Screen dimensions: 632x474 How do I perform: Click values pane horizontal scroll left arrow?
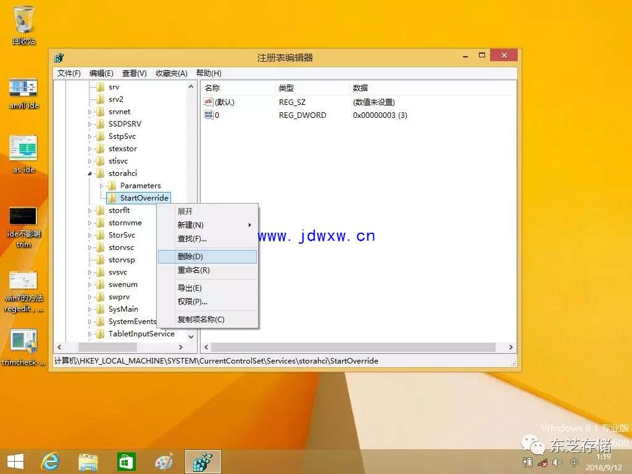pyautogui.click(x=206, y=347)
